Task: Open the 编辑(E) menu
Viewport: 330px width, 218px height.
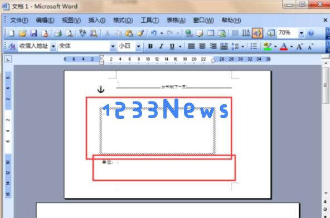Action: [45, 20]
